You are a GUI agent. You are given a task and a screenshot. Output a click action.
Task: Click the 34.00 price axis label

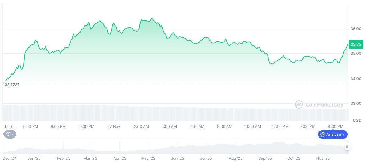click(356, 79)
